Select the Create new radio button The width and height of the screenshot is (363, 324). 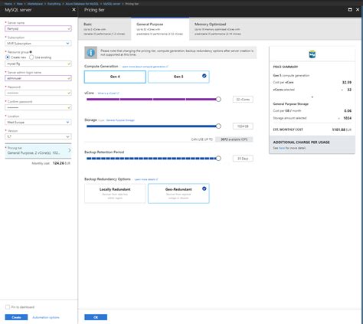8,57
